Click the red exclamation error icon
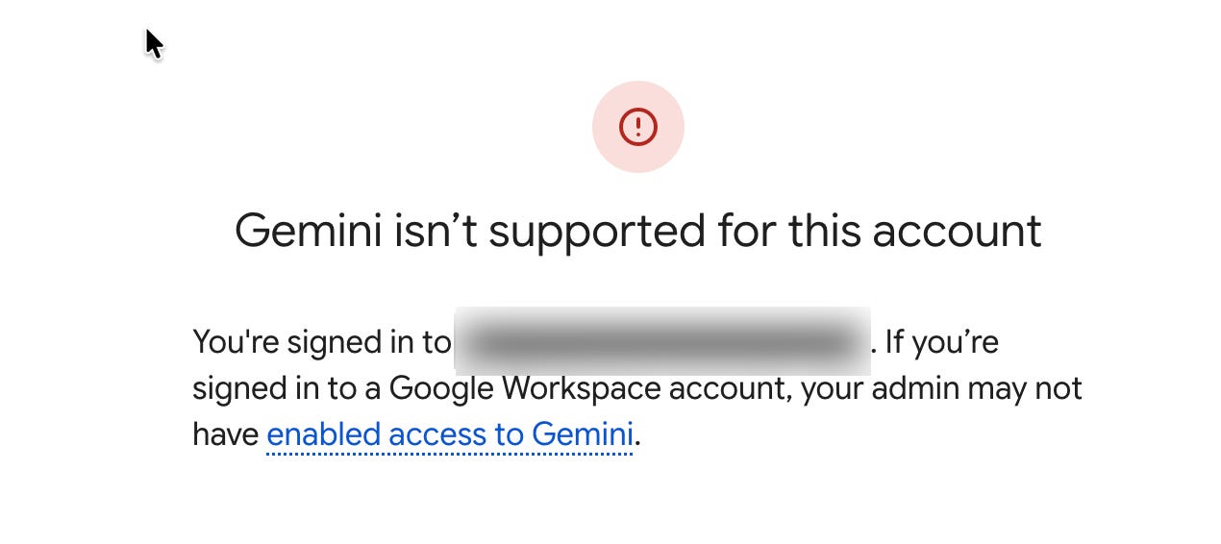This screenshot has height=544, width=1221. tap(637, 127)
